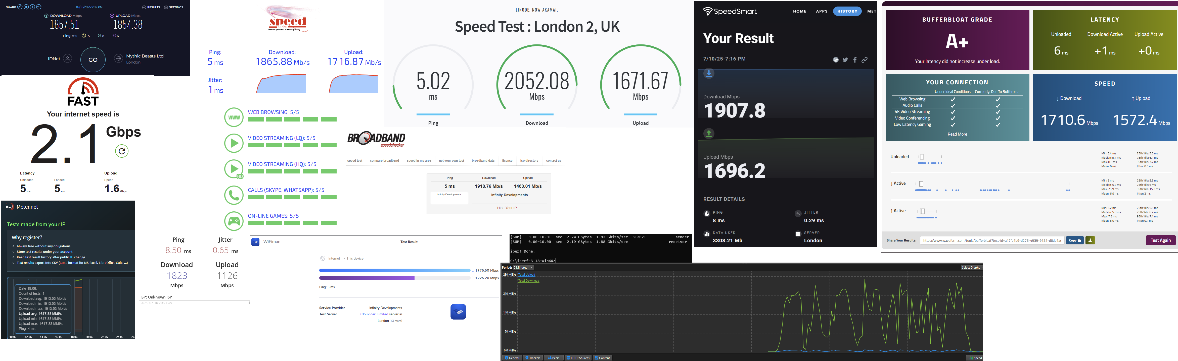Viewport: 1178px width, 361px height.
Task: Share SpeedSmart result on Twitter
Action: 845,60
